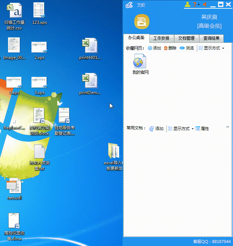Switch to the 办公桌面 tab
The image size is (233, 246).
[x=136, y=38]
